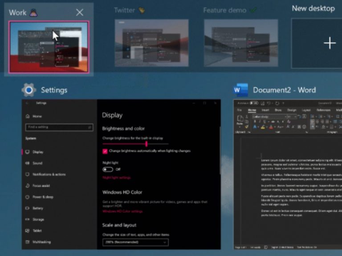Toggle Italic formatting in Word
This screenshot has width=342, height=256.
(x=260, y=121)
